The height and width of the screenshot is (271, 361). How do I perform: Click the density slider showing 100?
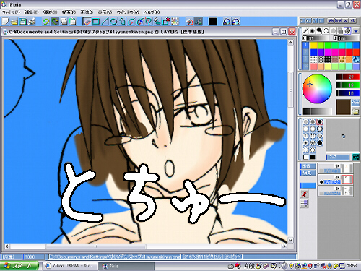(x=346, y=38)
